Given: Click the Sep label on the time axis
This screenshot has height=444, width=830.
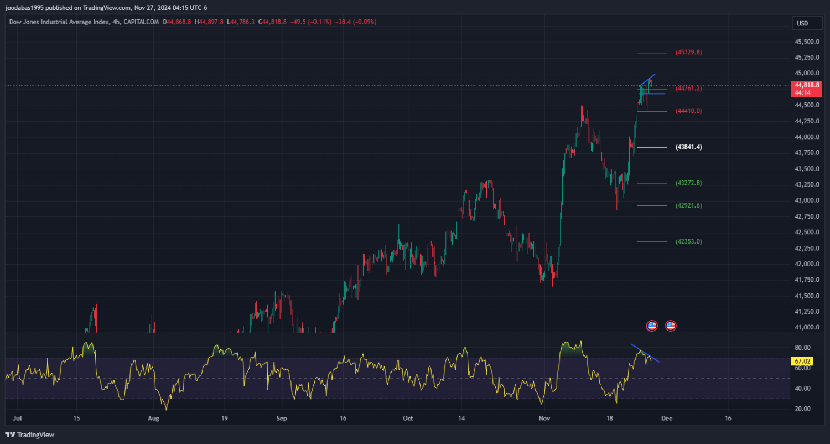Looking at the screenshot, I should click(x=281, y=419).
